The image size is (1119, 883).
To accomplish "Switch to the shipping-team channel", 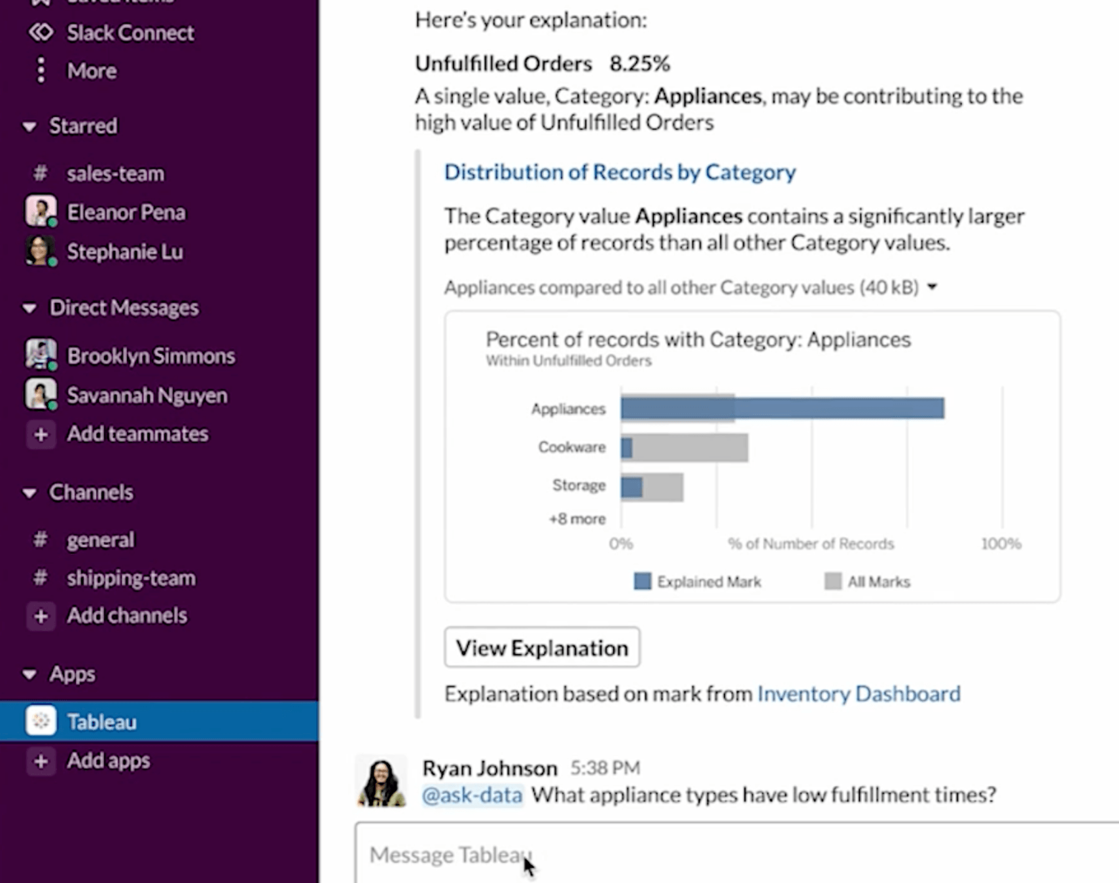I will coord(131,578).
